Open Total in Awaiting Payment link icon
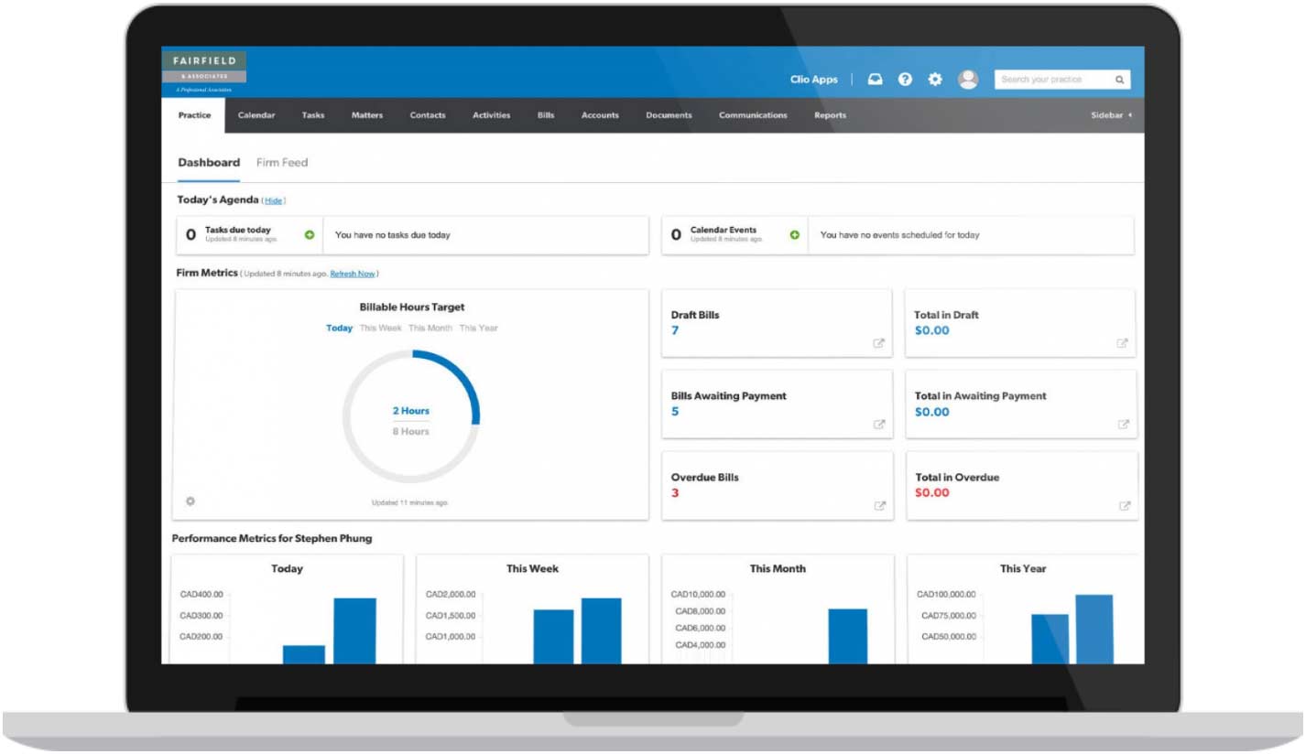 pyautogui.click(x=1124, y=425)
